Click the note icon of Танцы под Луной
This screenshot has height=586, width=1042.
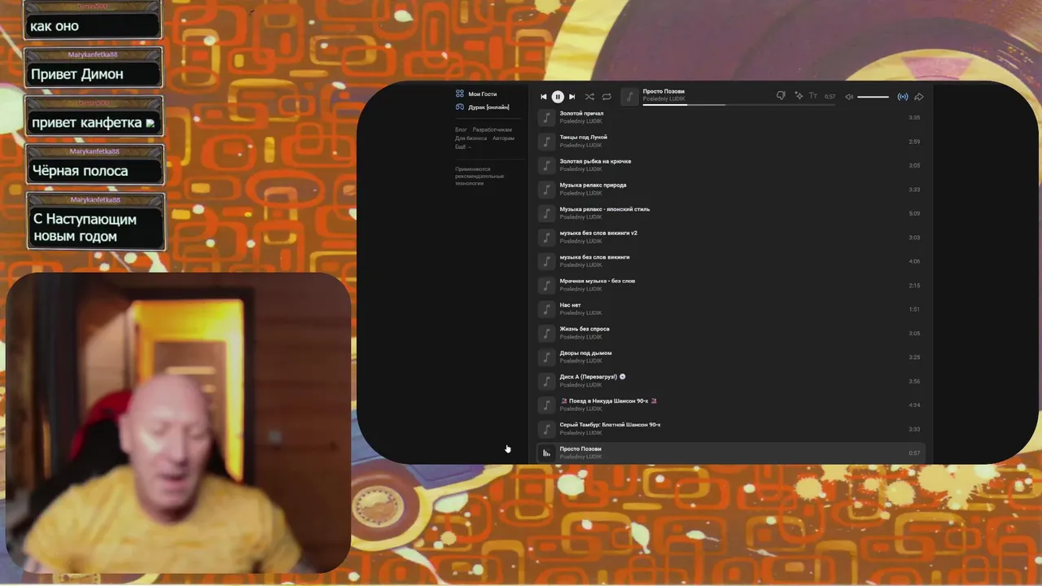(546, 142)
